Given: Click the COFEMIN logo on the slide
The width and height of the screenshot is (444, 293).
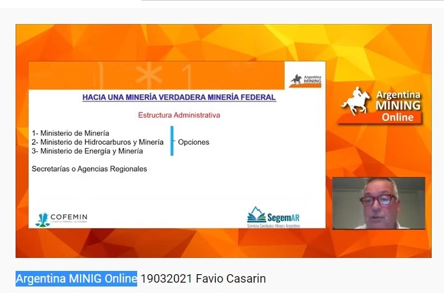Looking at the screenshot, I should coord(62,220).
